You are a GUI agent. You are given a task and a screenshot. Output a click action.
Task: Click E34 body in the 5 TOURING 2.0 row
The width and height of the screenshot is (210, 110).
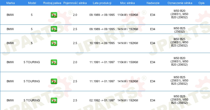tap(153, 62)
